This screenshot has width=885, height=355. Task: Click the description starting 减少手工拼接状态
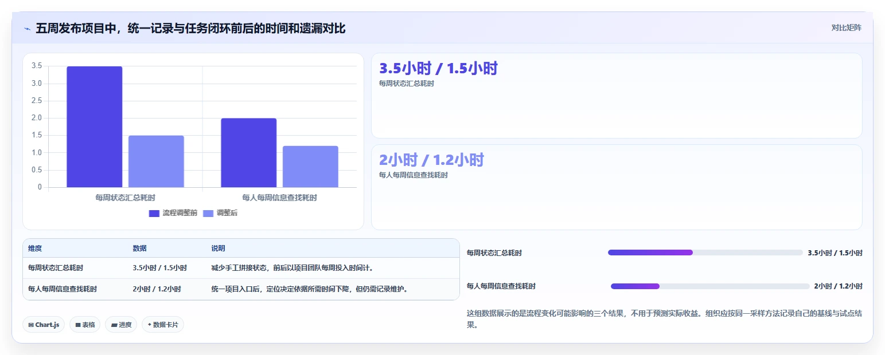pyautogui.click(x=293, y=268)
